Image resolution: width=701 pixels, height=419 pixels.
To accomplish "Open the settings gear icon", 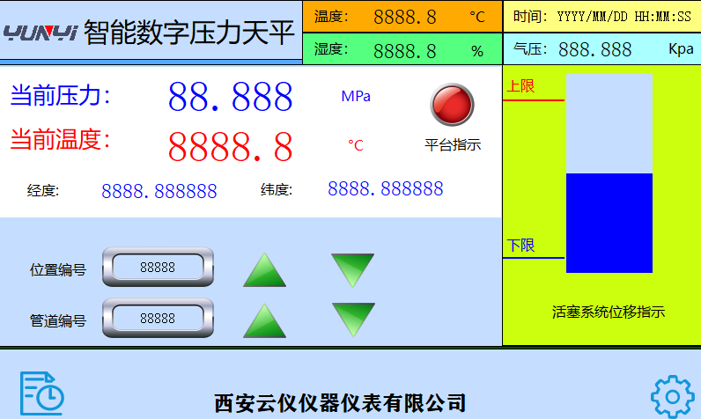I will (672, 397).
